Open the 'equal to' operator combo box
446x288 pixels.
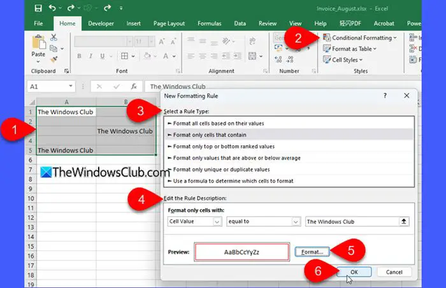coord(263,221)
